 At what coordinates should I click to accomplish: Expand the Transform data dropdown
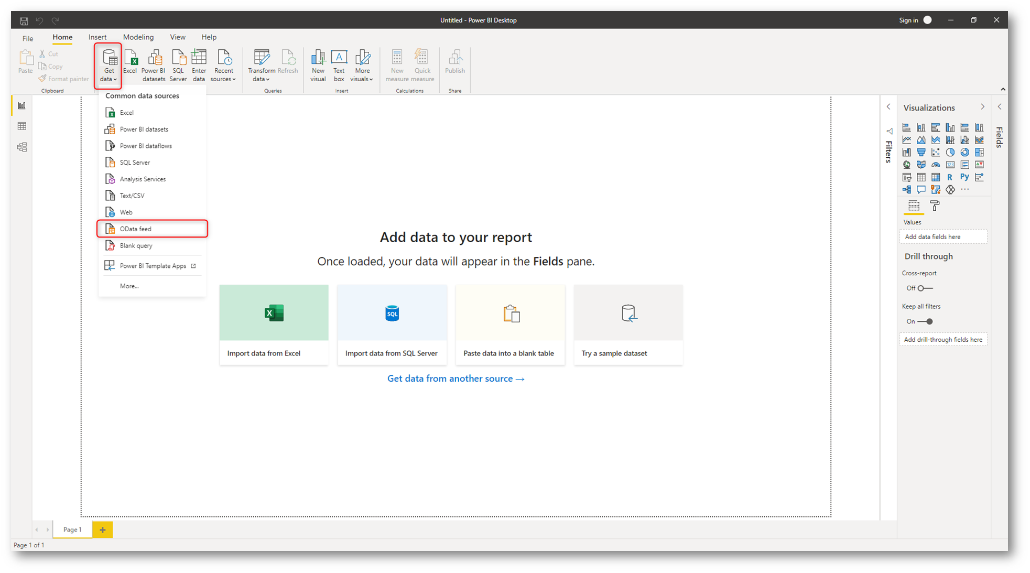262,65
